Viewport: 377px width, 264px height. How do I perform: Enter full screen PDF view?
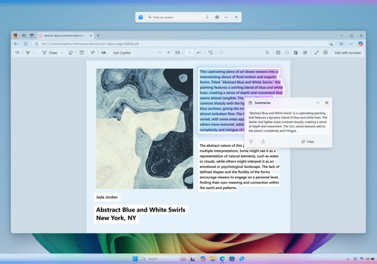click(x=317, y=53)
